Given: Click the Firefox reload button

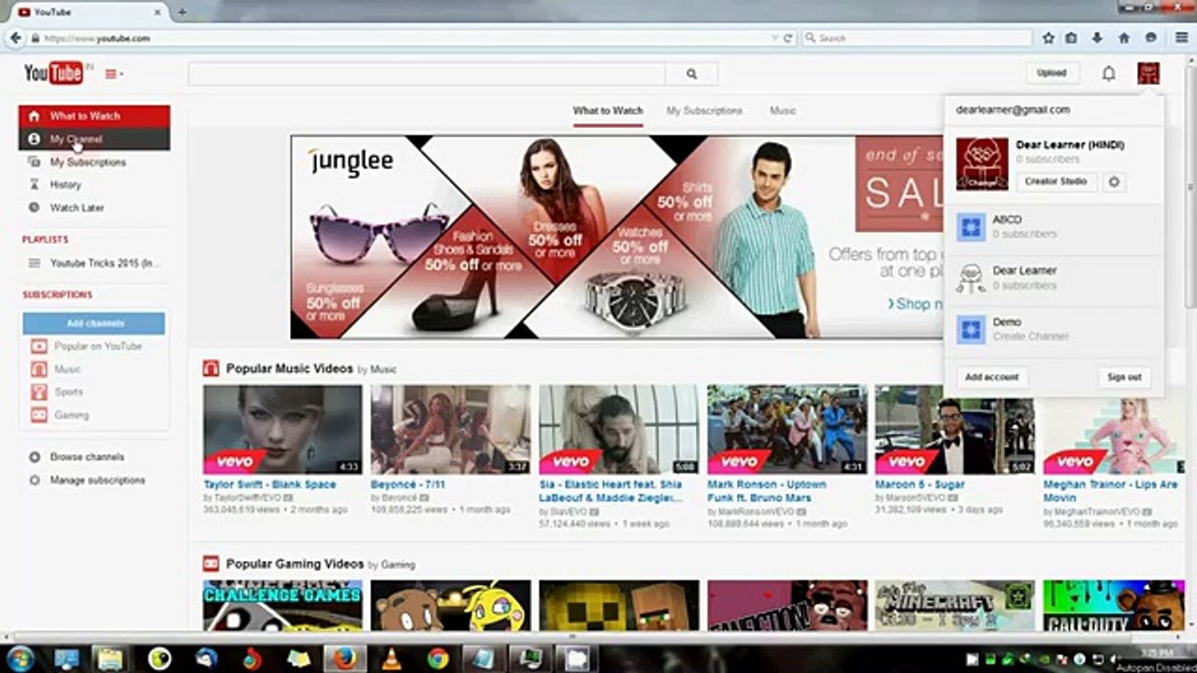Looking at the screenshot, I should click(788, 38).
